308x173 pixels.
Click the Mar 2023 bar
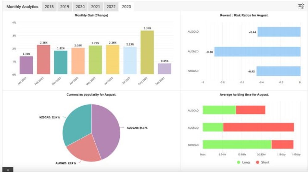pyautogui.click(x=61, y=62)
